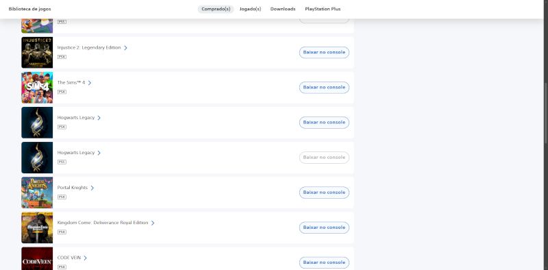Open the Downloads tab
Viewport: 548px width, 270px height.
click(283, 9)
